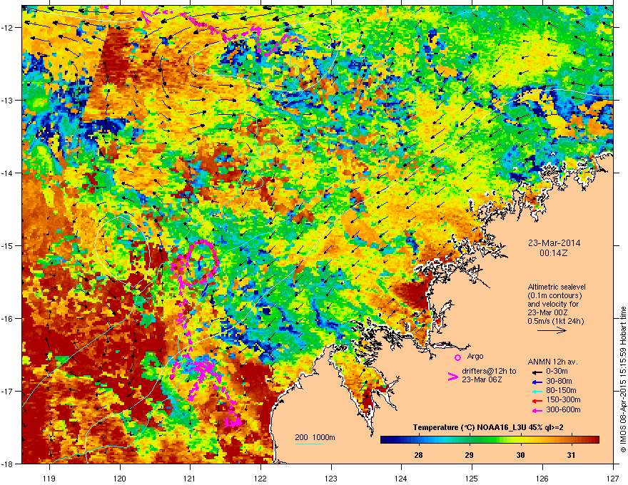Click the 'Argo' legend label

(x=475, y=356)
